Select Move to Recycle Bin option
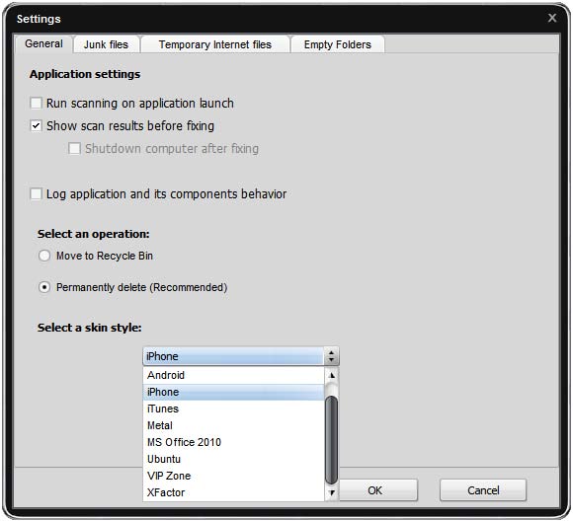 point(44,256)
